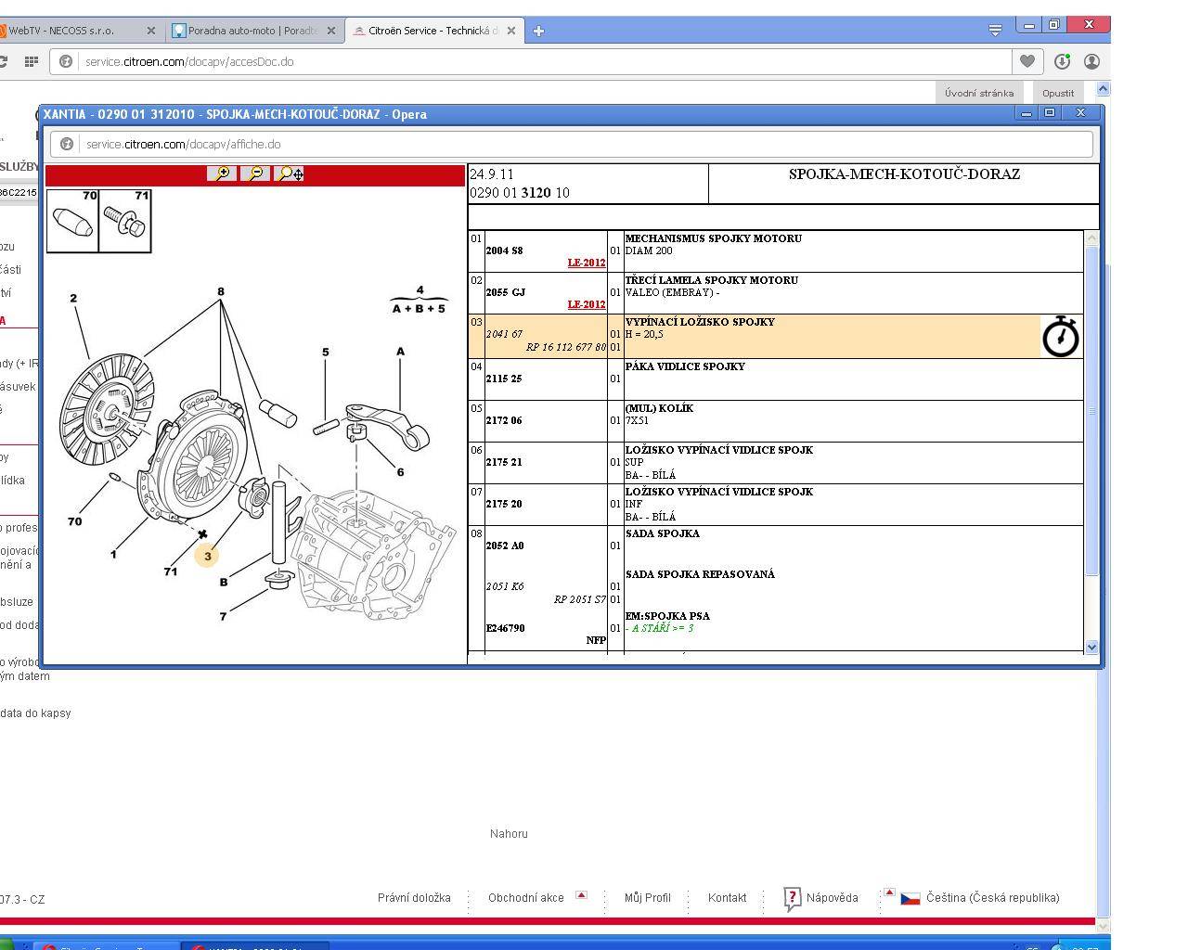Zoom out of the clutch diagram
1188x950 pixels.
click(x=255, y=173)
